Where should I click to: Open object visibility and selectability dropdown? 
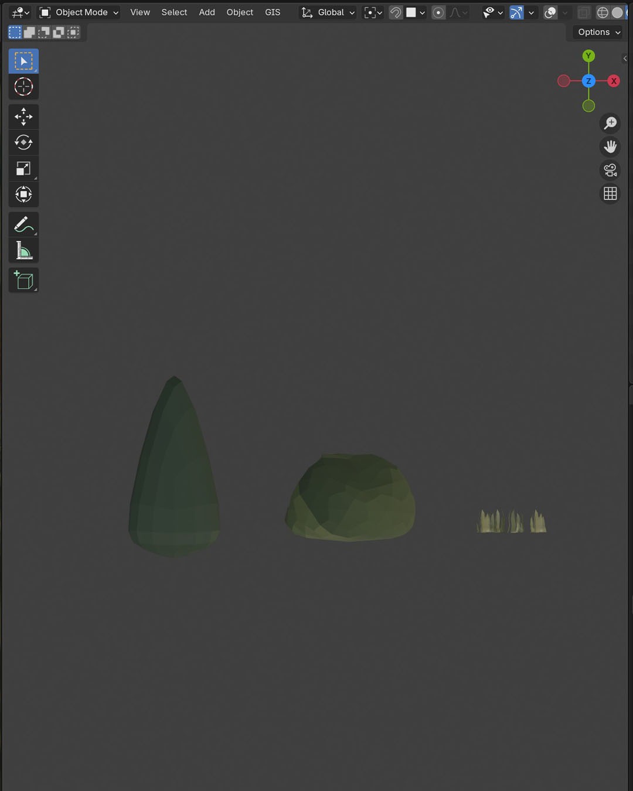click(x=492, y=12)
